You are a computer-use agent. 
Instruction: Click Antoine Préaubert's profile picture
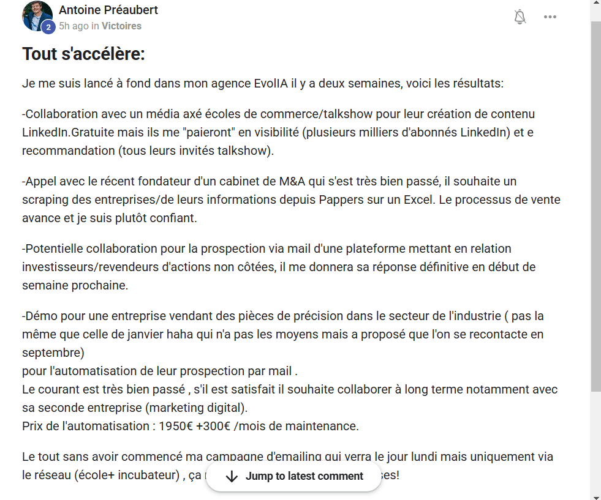[x=37, y=15]
